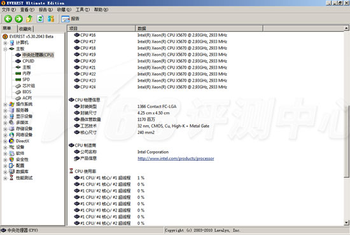The height and width of the screenshot is (235, 350).
Task: Expand the 操作系统 tree node
Action: pyautogui.click(x=5, y=104)
